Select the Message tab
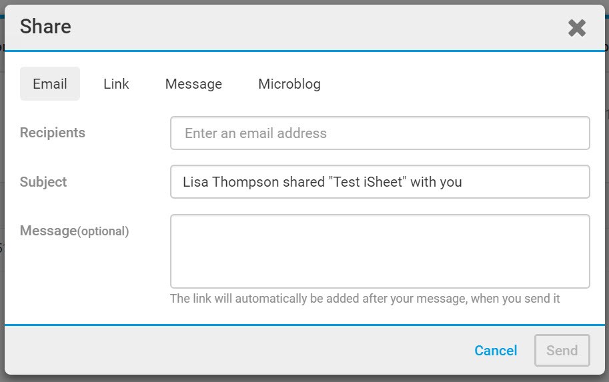609x382 pixels. click(193, 84)
